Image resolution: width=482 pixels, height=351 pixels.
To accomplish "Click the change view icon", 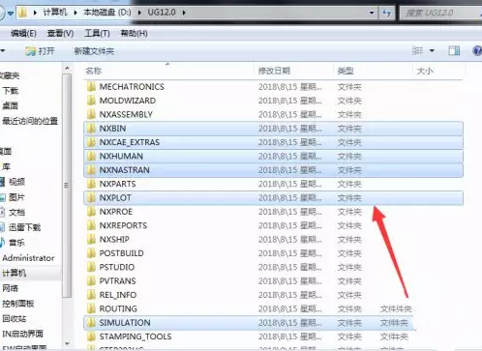I will point(417,50).
